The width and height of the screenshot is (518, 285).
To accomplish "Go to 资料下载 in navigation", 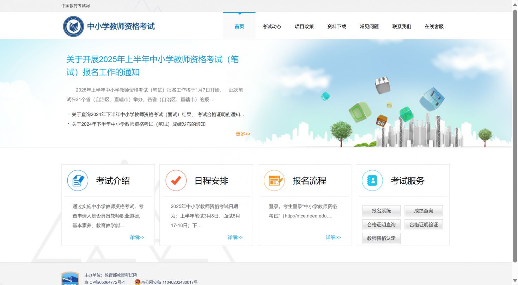I will pyautogui.click(x=337, y=26).
